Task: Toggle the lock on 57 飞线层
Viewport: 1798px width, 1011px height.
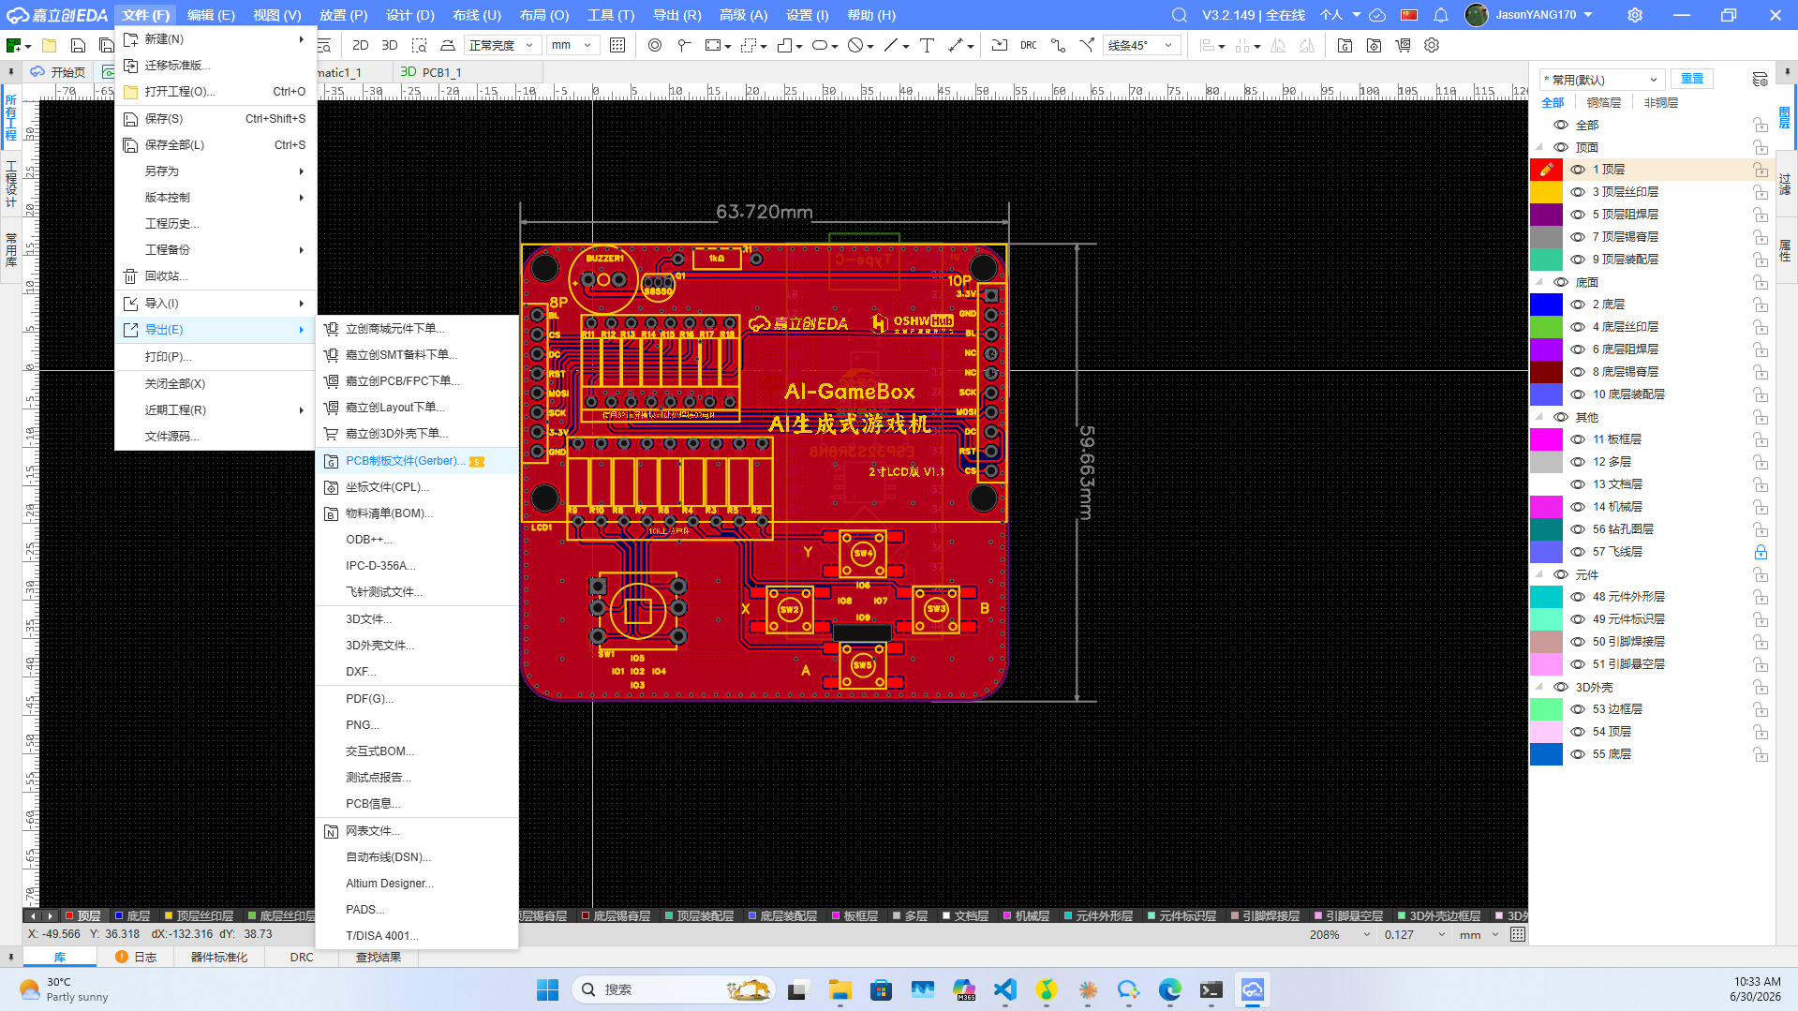Action: coord(1761,552)
